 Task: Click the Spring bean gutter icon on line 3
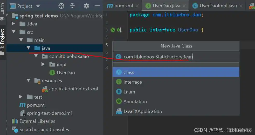pos(113,30)
